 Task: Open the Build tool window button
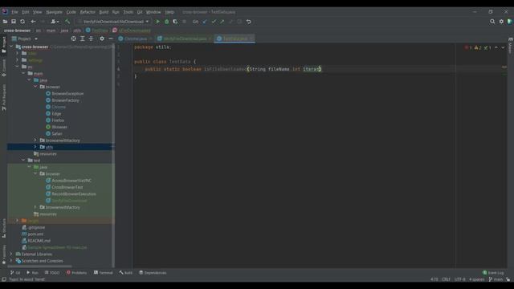pos(126,273)
